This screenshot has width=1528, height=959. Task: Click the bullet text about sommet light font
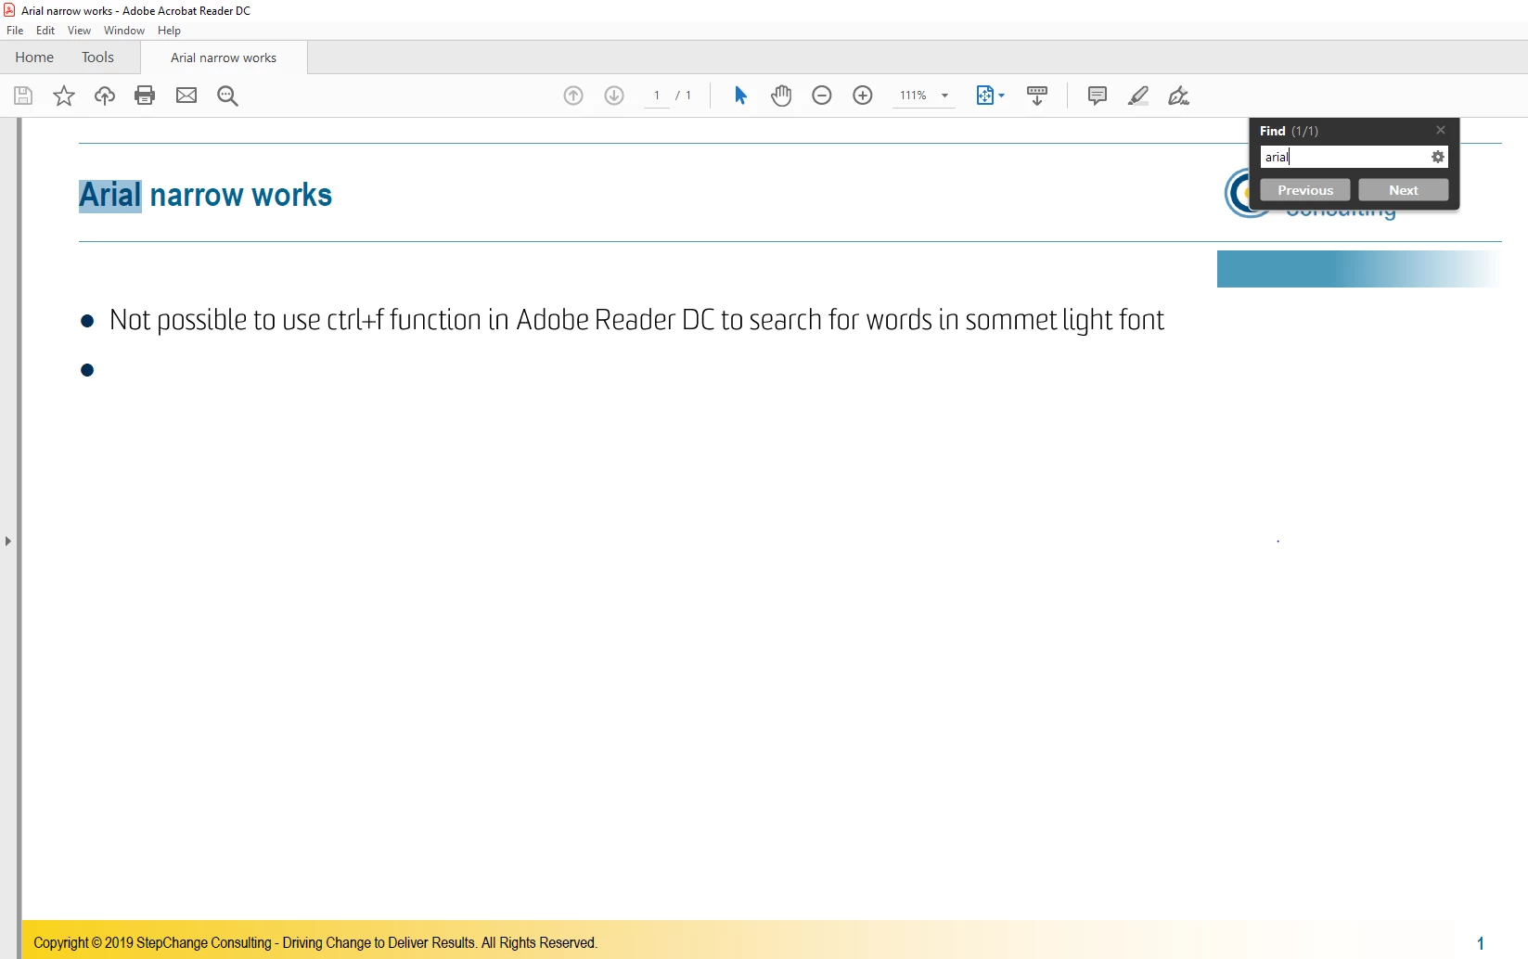[636, 320]
